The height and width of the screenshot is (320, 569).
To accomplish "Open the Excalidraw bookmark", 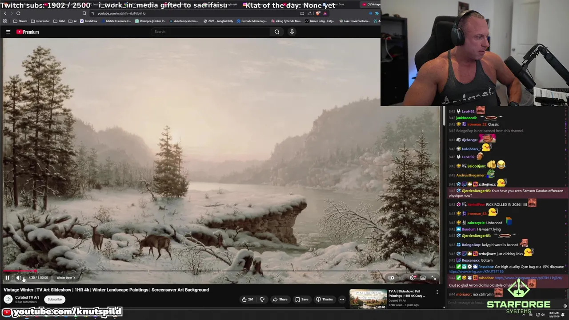I will point(88,21).
